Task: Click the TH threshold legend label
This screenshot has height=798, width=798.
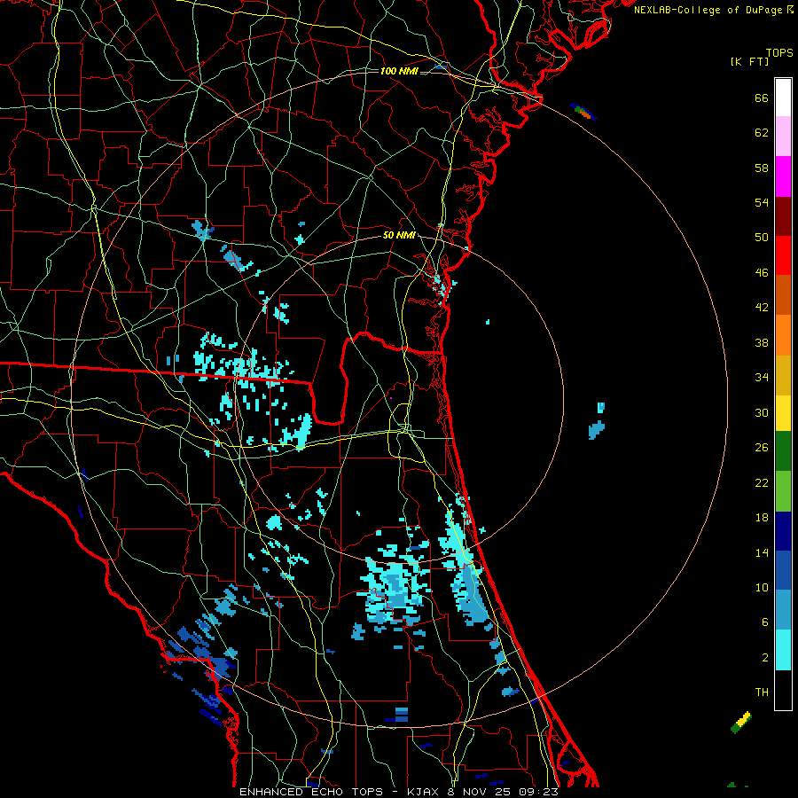Action: point(762,692)
